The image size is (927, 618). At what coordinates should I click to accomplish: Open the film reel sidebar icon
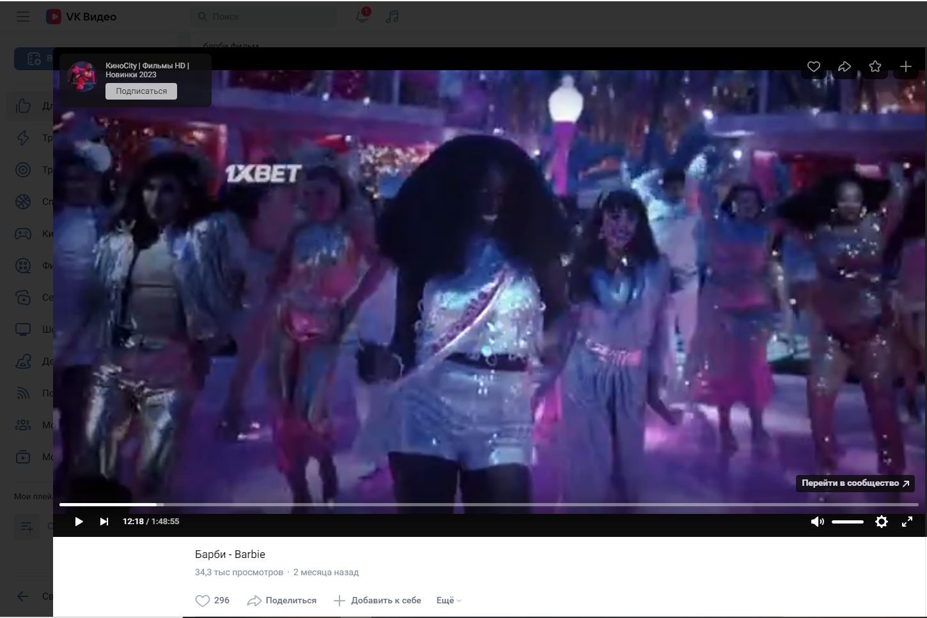point(23,266)
